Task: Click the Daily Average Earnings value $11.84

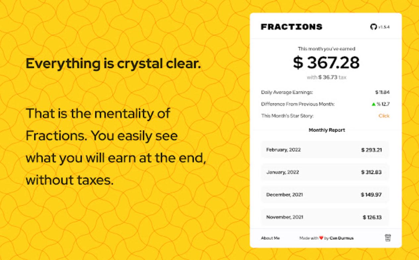Action: tap(382, 92)
